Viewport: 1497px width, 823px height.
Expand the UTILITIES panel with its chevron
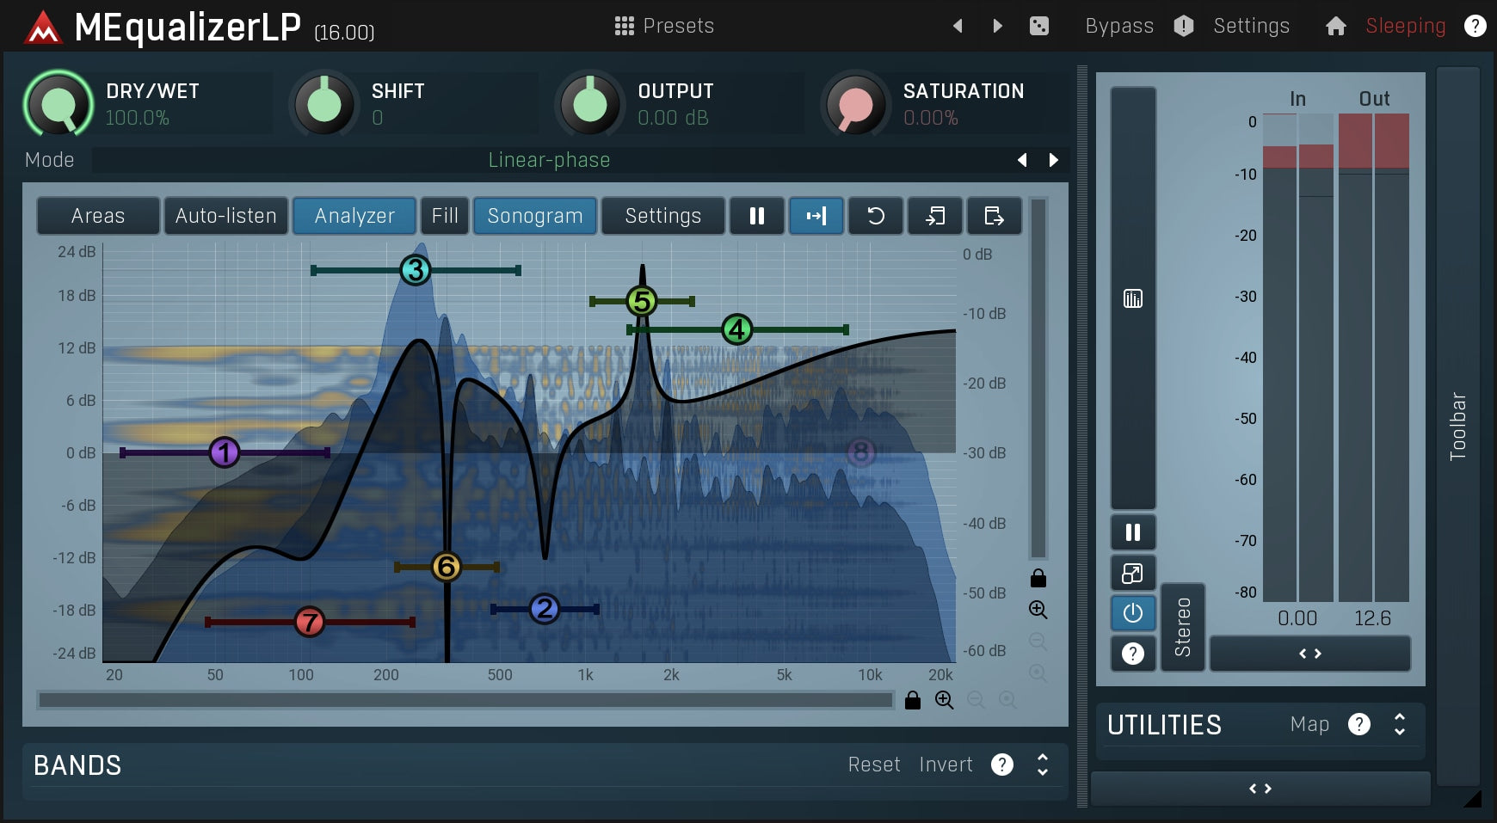point(1400,725)
